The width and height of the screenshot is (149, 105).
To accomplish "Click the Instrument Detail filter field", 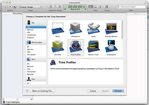I will pyautogui.click(x=131, y=7).
